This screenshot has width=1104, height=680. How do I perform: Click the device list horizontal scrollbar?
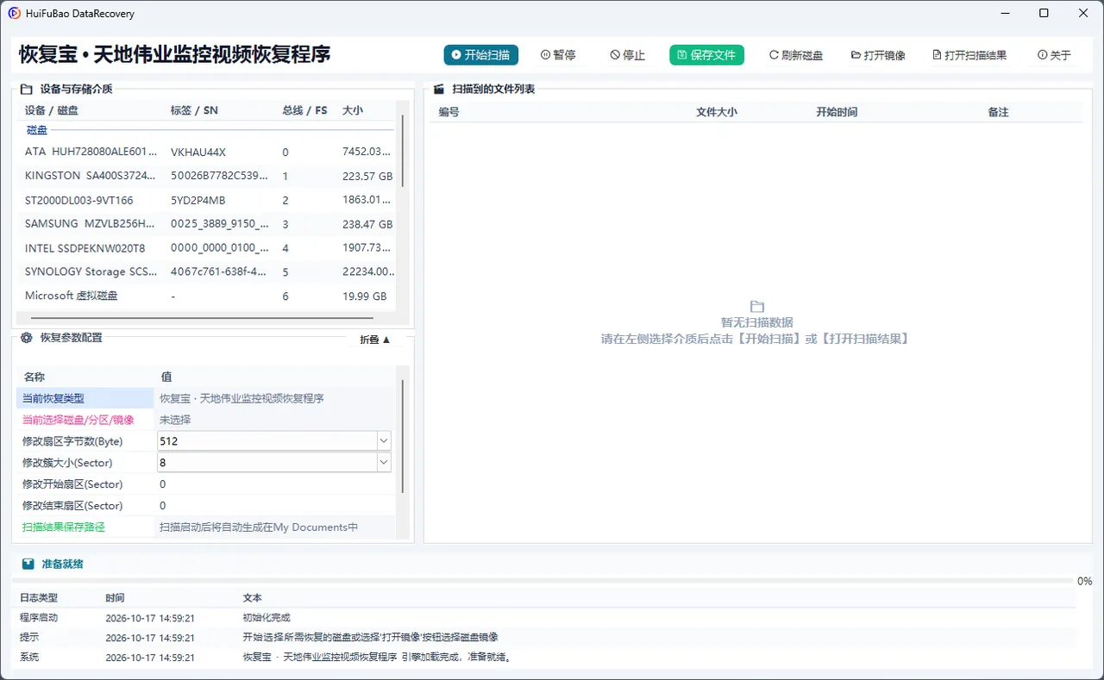200,318
